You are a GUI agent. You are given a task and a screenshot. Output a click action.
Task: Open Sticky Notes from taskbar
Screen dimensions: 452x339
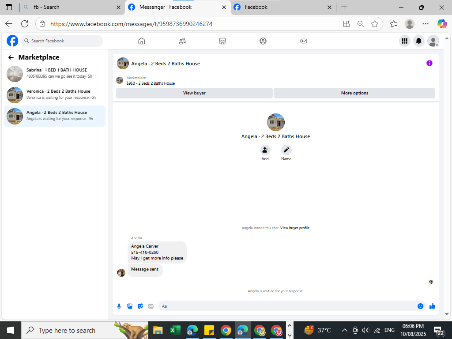(209, 330)
